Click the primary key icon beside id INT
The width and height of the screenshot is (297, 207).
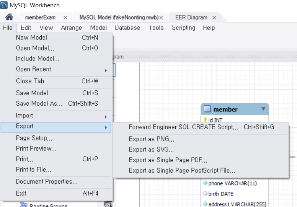click(205, 119)
